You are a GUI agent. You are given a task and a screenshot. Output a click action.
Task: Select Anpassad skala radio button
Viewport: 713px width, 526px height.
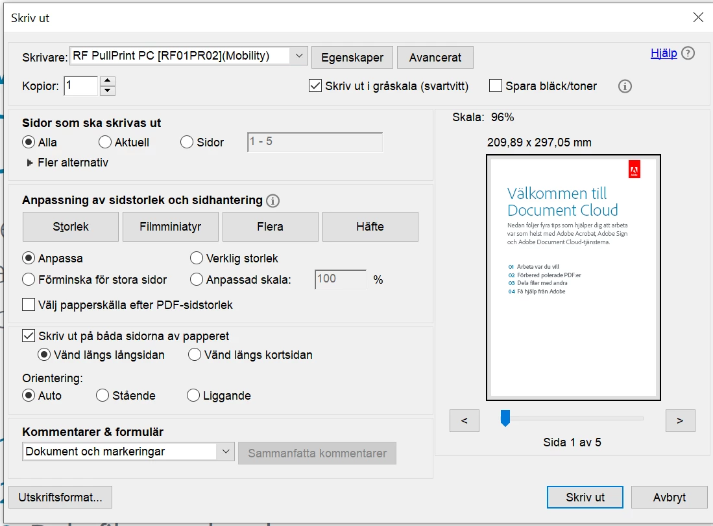197,280
